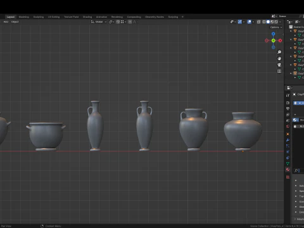This screenshot has height=228, width=304.
Task: Open the Physics properties tab
Action: click(288, 152)
